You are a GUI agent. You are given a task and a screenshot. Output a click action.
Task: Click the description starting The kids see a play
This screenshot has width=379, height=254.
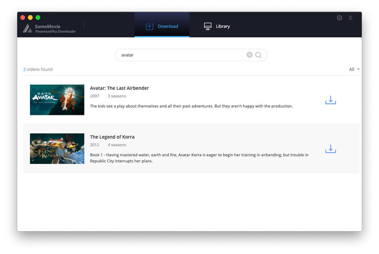pos(191,106)
